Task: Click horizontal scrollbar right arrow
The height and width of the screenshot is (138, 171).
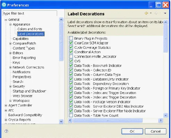Action: 161,120
